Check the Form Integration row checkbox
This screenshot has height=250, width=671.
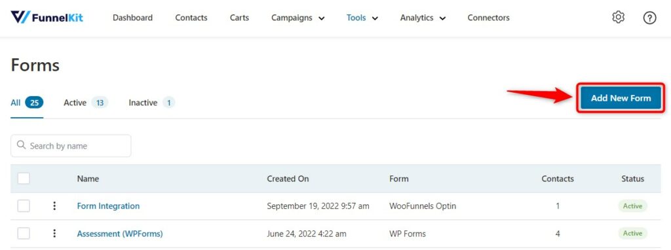pos(24,206)
